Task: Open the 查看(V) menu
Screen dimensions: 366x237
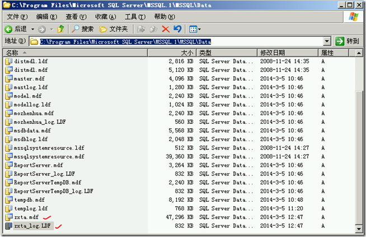Action: 76,17
